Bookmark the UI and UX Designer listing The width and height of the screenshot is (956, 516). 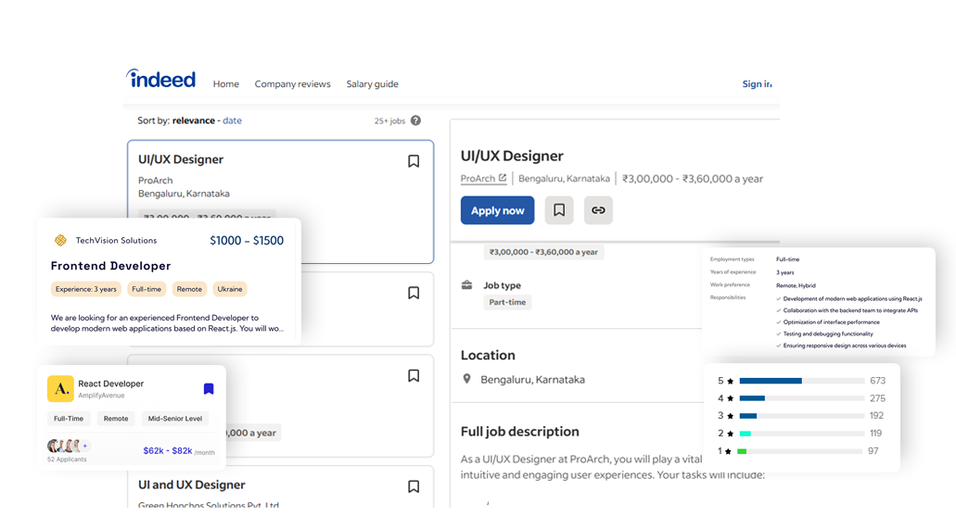[414, 486]
